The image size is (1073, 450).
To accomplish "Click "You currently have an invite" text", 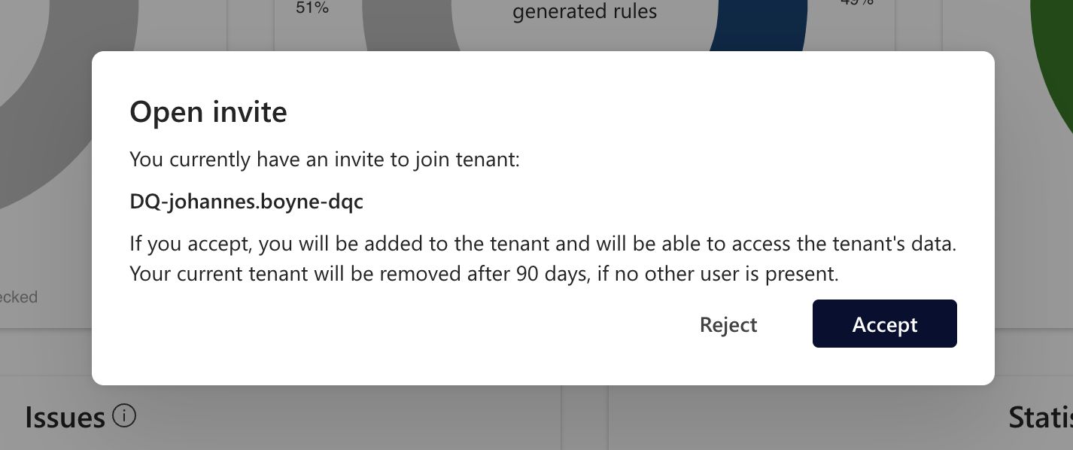I will [x=324, y=160].
